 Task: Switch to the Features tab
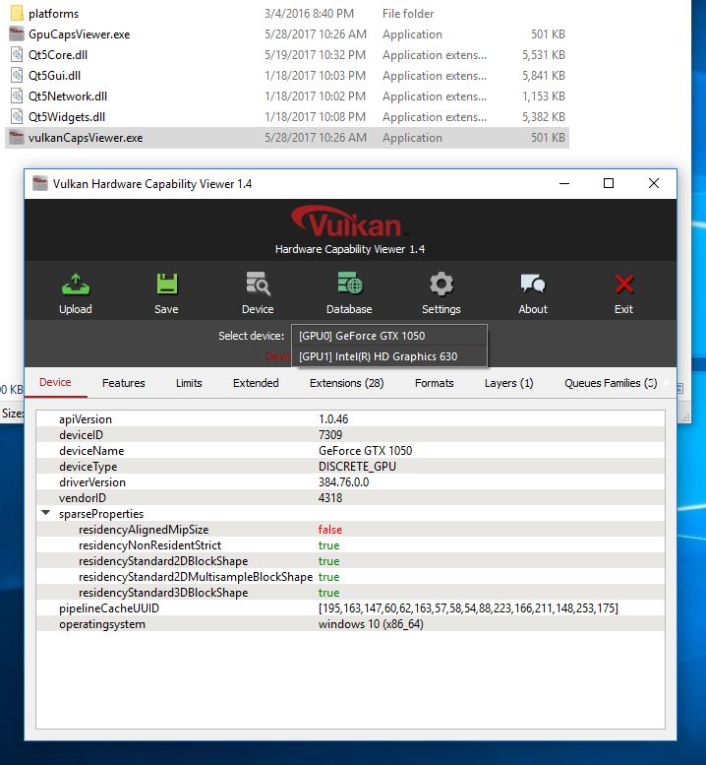123,383
